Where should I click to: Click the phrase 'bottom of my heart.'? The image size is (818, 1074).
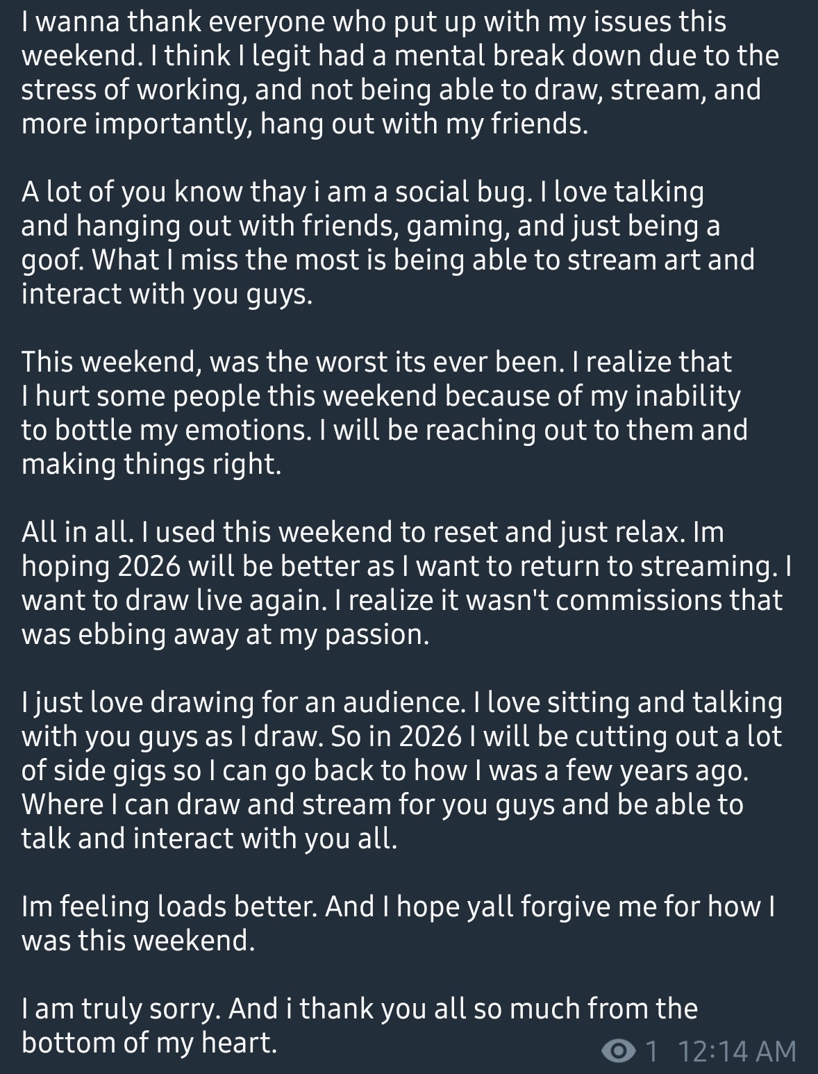[149, 1042]
